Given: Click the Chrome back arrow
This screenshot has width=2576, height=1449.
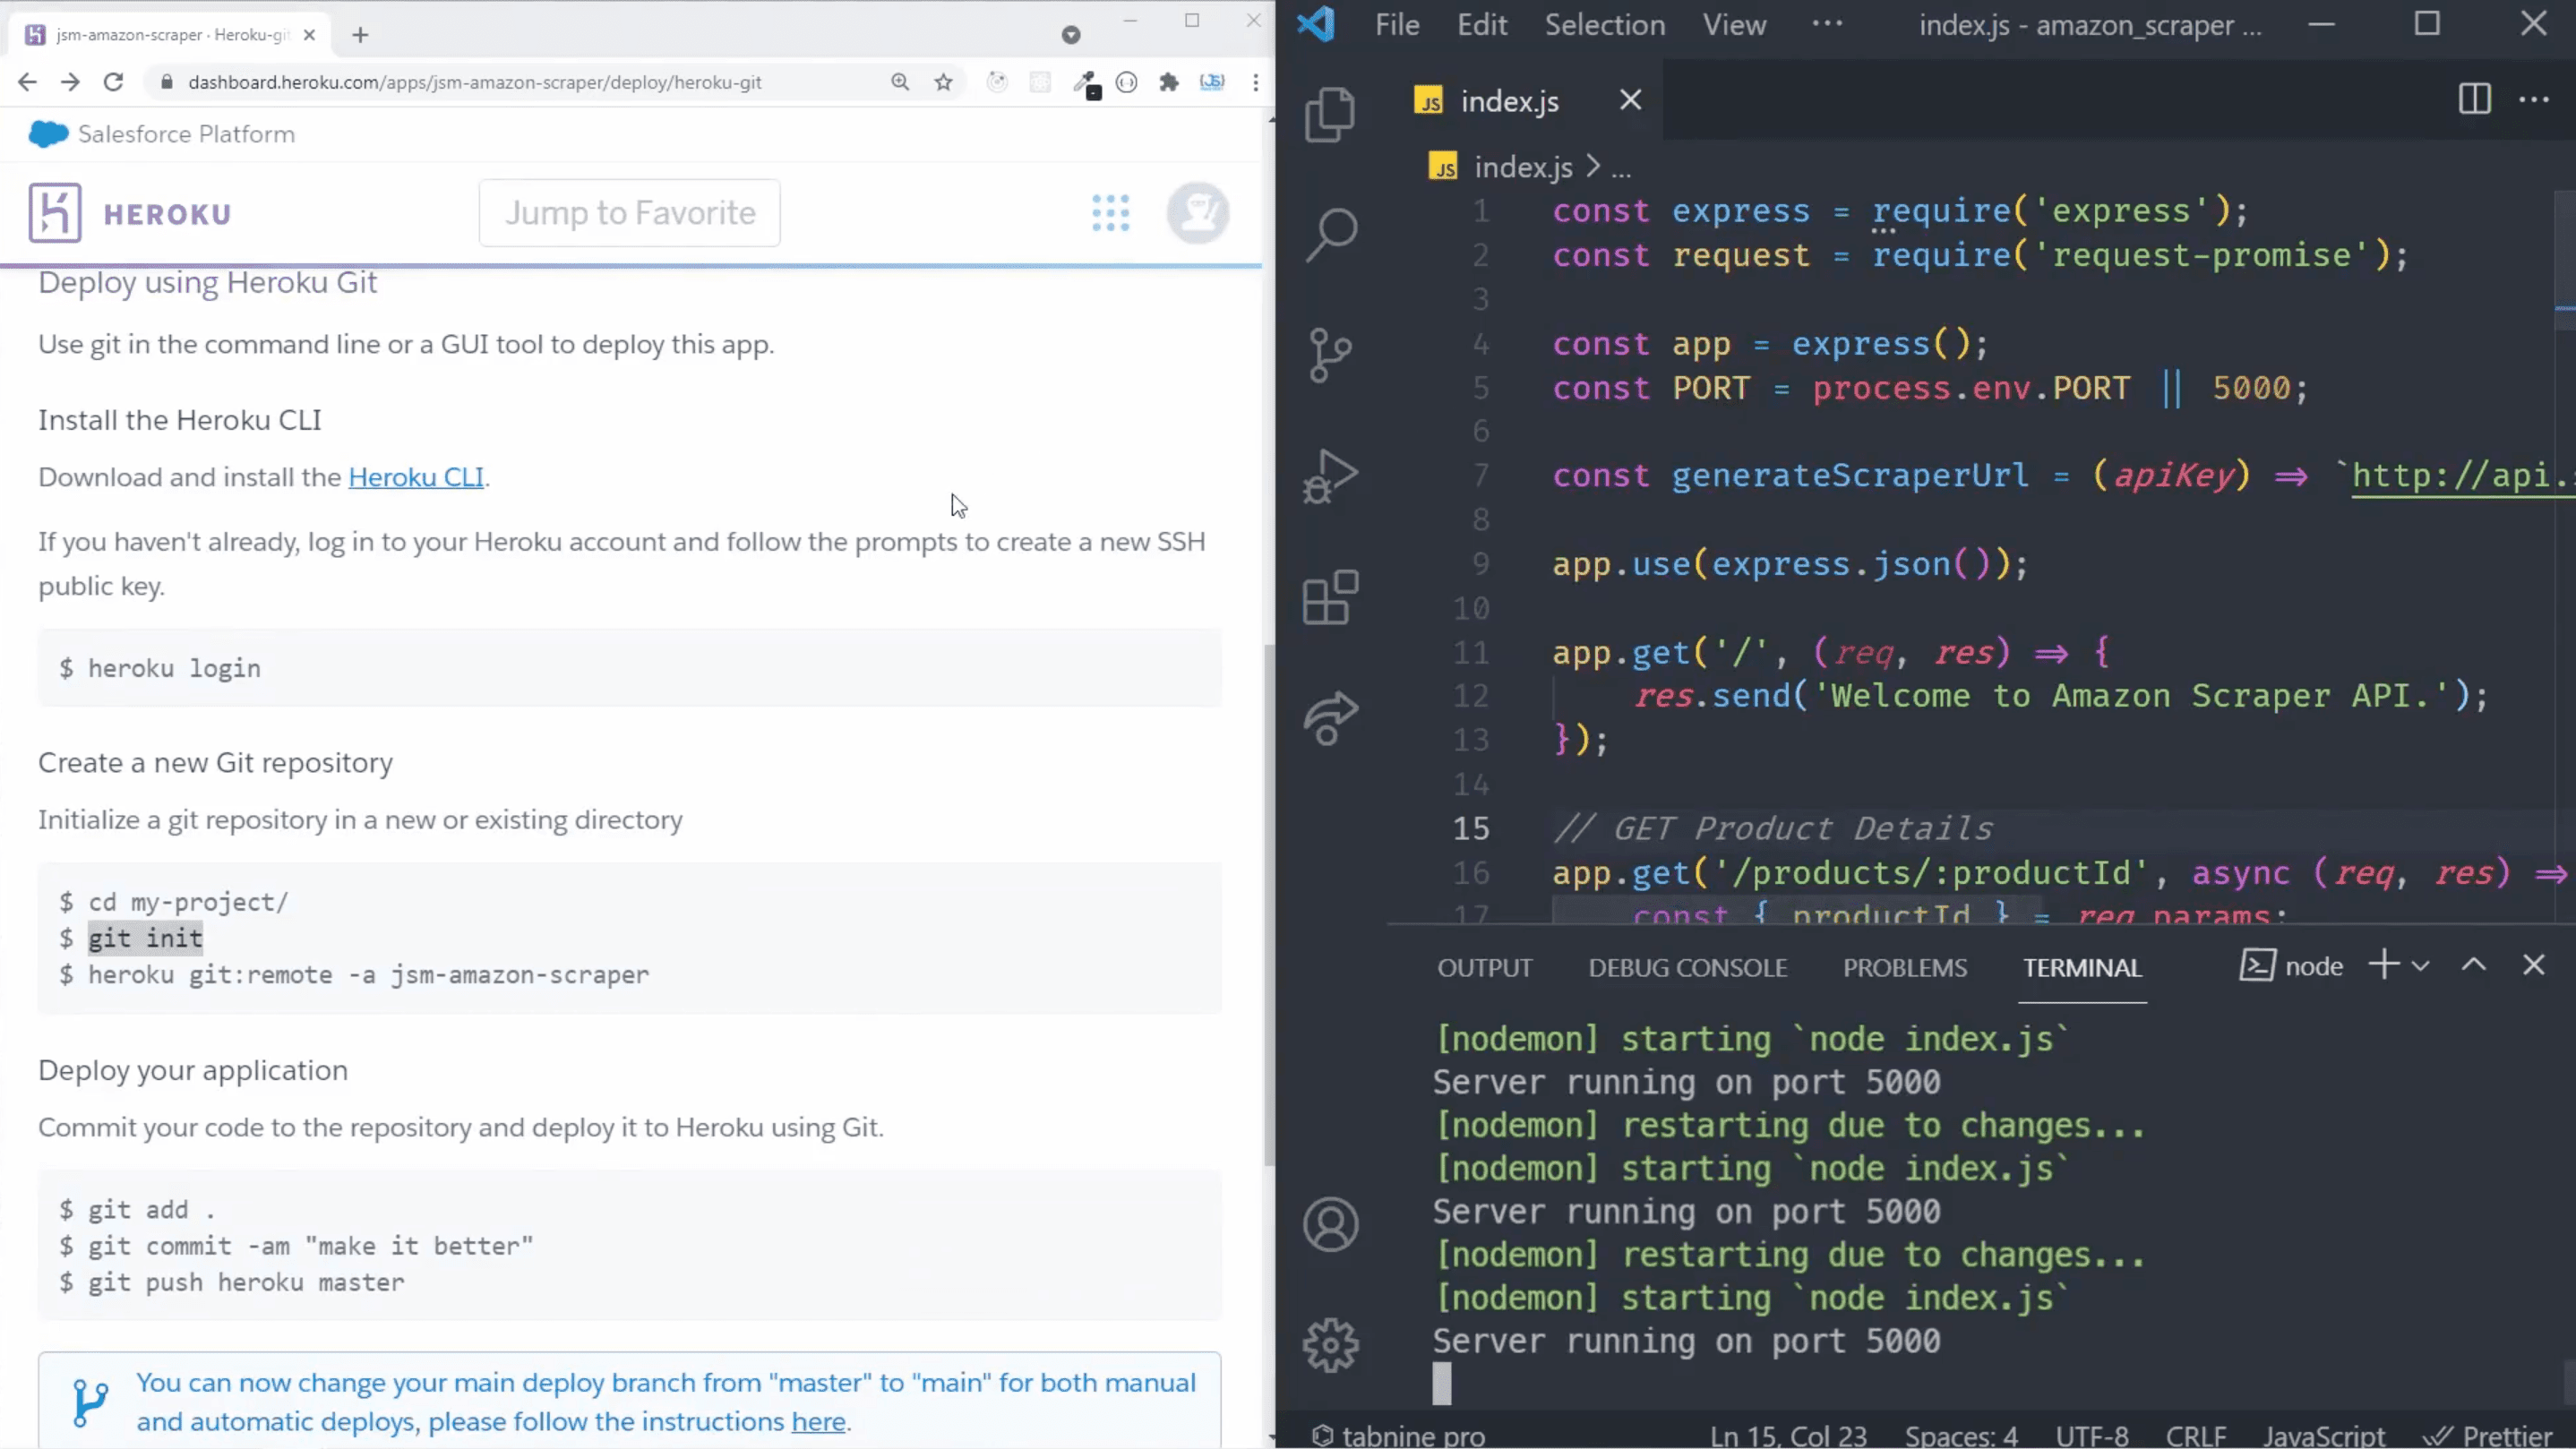Looking at the screenshot, I should pyautogui.click(x=27, y=82).
